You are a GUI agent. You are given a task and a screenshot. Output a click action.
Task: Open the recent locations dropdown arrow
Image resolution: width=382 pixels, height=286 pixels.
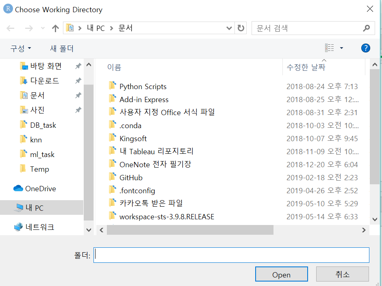[x=43, y=28]
